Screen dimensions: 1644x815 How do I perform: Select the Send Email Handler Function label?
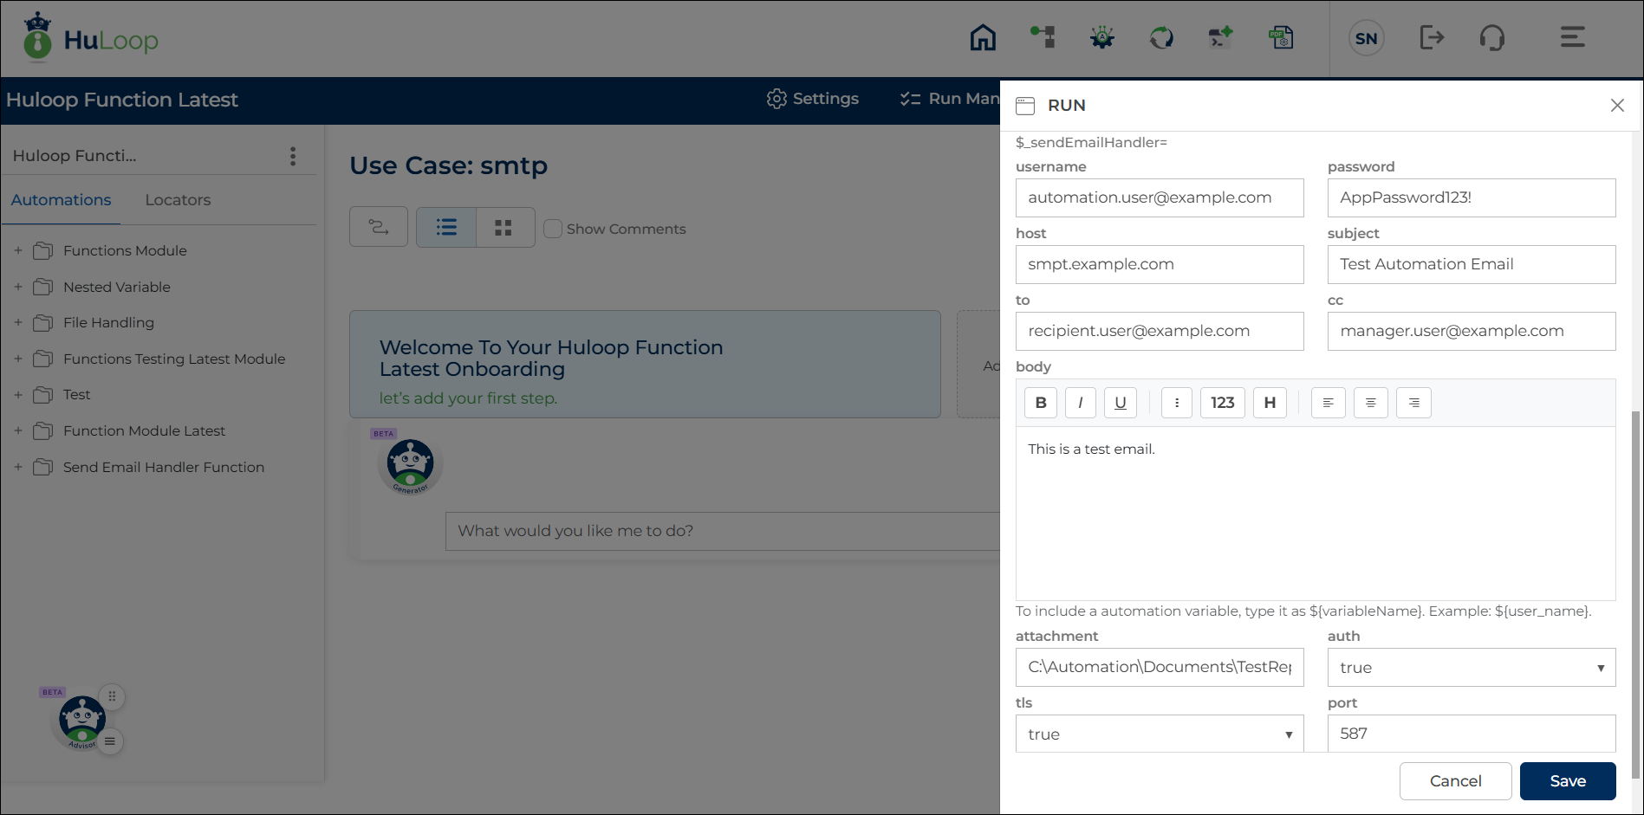point(164,467)
